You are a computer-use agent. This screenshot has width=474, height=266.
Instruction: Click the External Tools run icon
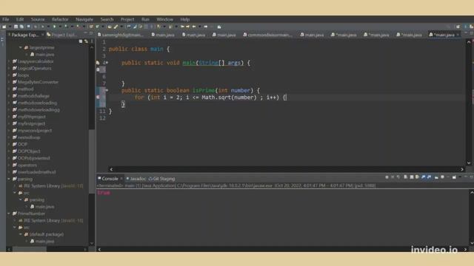click(x=78, y=27)
